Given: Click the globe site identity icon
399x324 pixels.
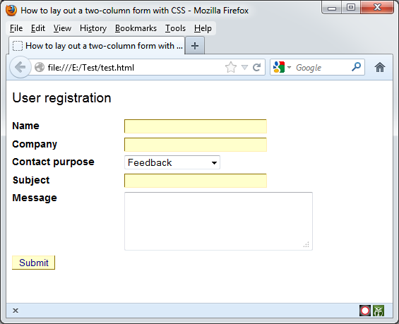Looking at the screenshot, I should [x=40, y=67].
